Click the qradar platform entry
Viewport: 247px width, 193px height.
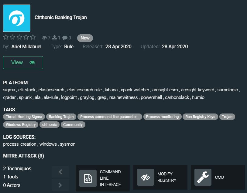coord(9,97)
